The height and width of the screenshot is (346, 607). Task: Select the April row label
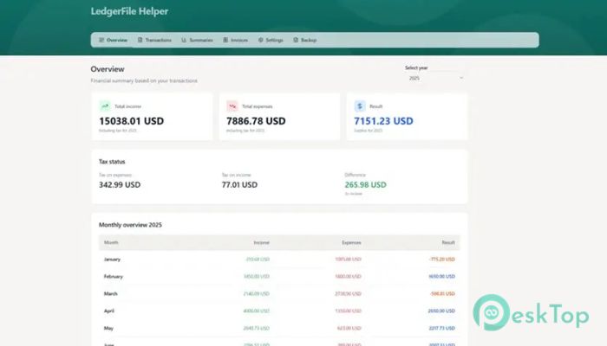(108, 311)
